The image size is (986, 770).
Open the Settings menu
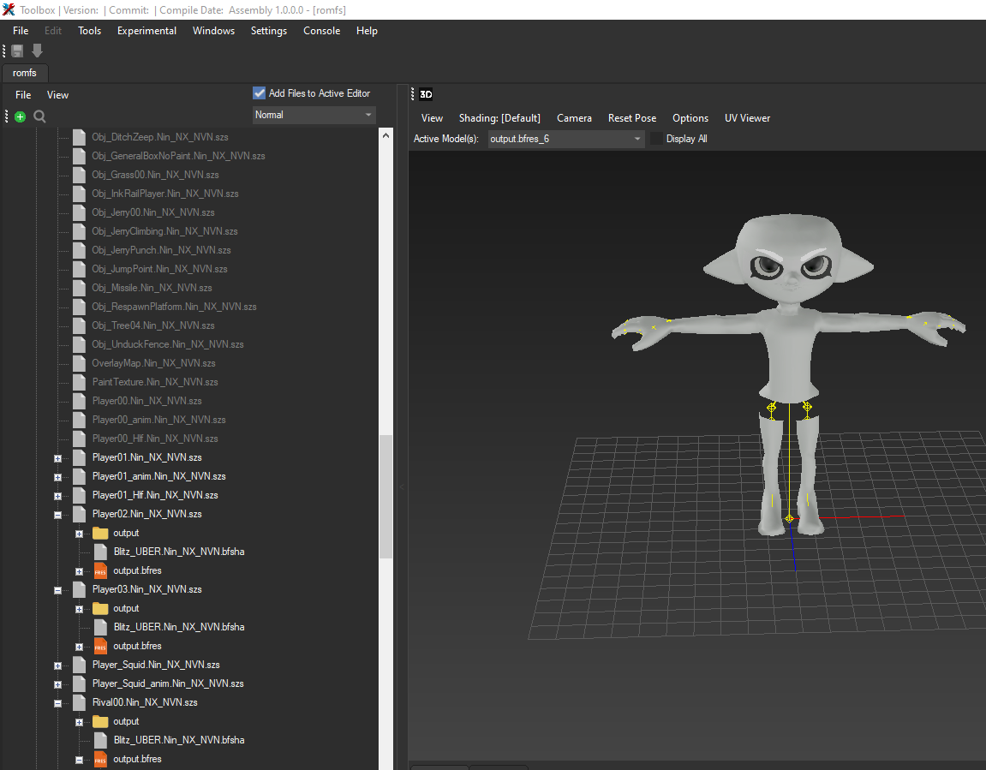(268, 31)
